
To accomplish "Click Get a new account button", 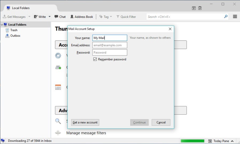I will pyautogui.click(x=85, y=122).
